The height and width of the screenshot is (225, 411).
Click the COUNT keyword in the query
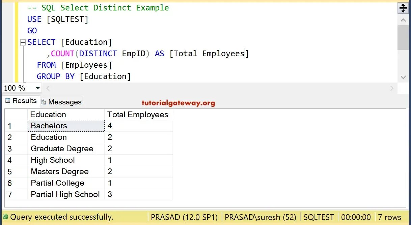click(62, 54)
